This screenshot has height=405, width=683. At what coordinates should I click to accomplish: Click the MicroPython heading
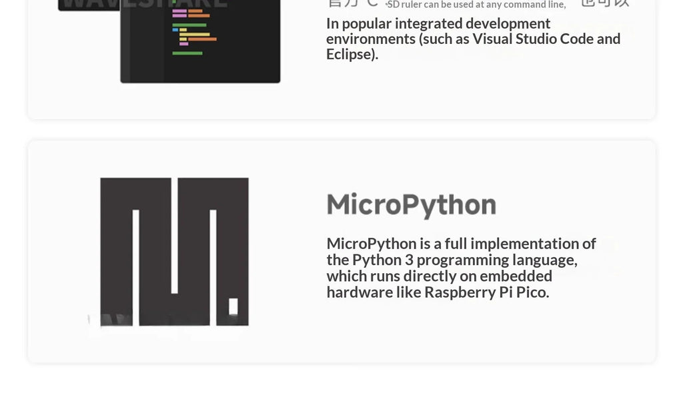tap(411, 205)
